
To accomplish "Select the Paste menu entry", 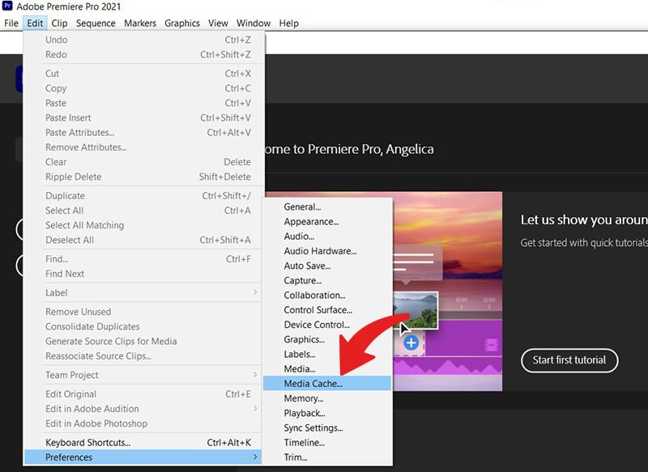I will (143, 104).
